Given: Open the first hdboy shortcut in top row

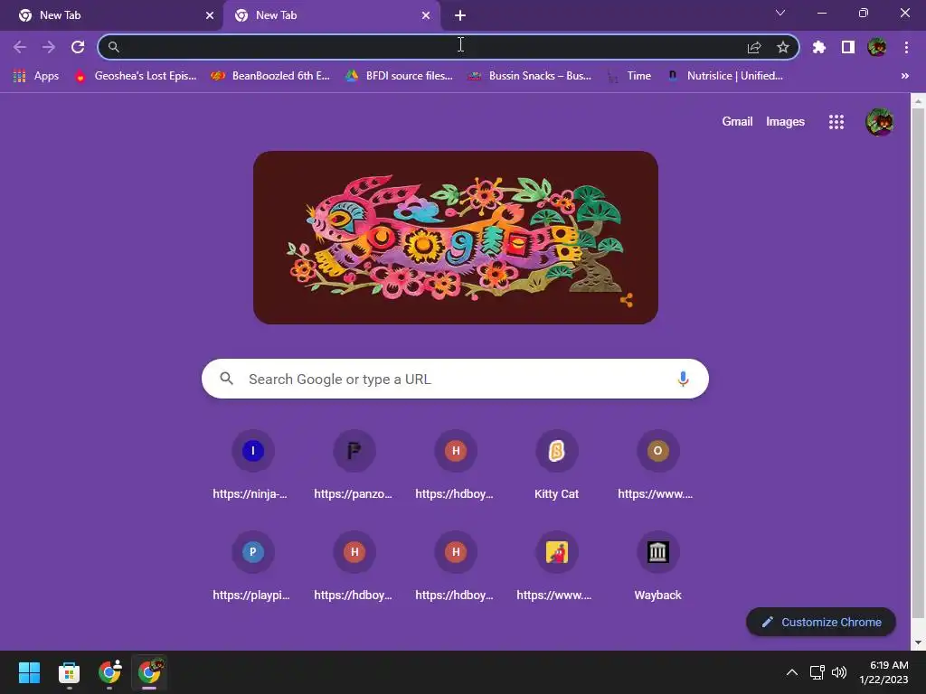Looking at the screenshot, I should (456, 466).
